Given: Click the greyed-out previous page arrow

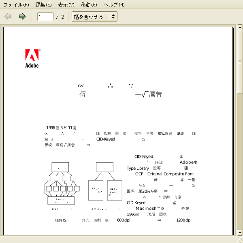Looking at the screenshot, I should [8, 17].
